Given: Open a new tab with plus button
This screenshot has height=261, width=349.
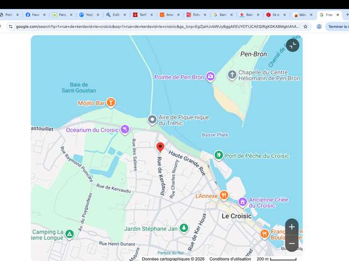Looking at the screenshot, I should coord(347,14).
